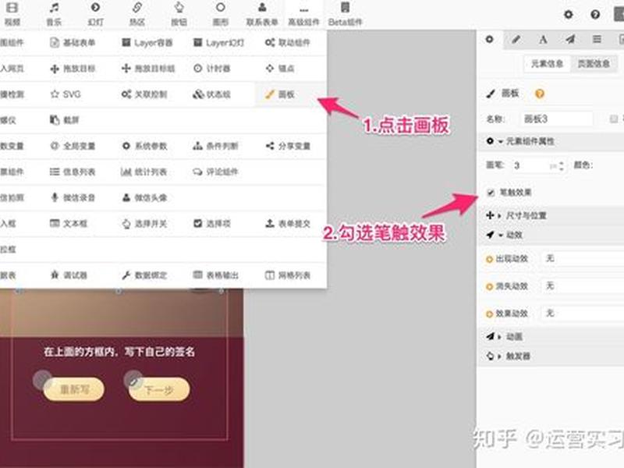This screenshot has width=624, height=468.
Task: Click the 画笔 brush size stepper arrows
Action: (x=561, y=166)
